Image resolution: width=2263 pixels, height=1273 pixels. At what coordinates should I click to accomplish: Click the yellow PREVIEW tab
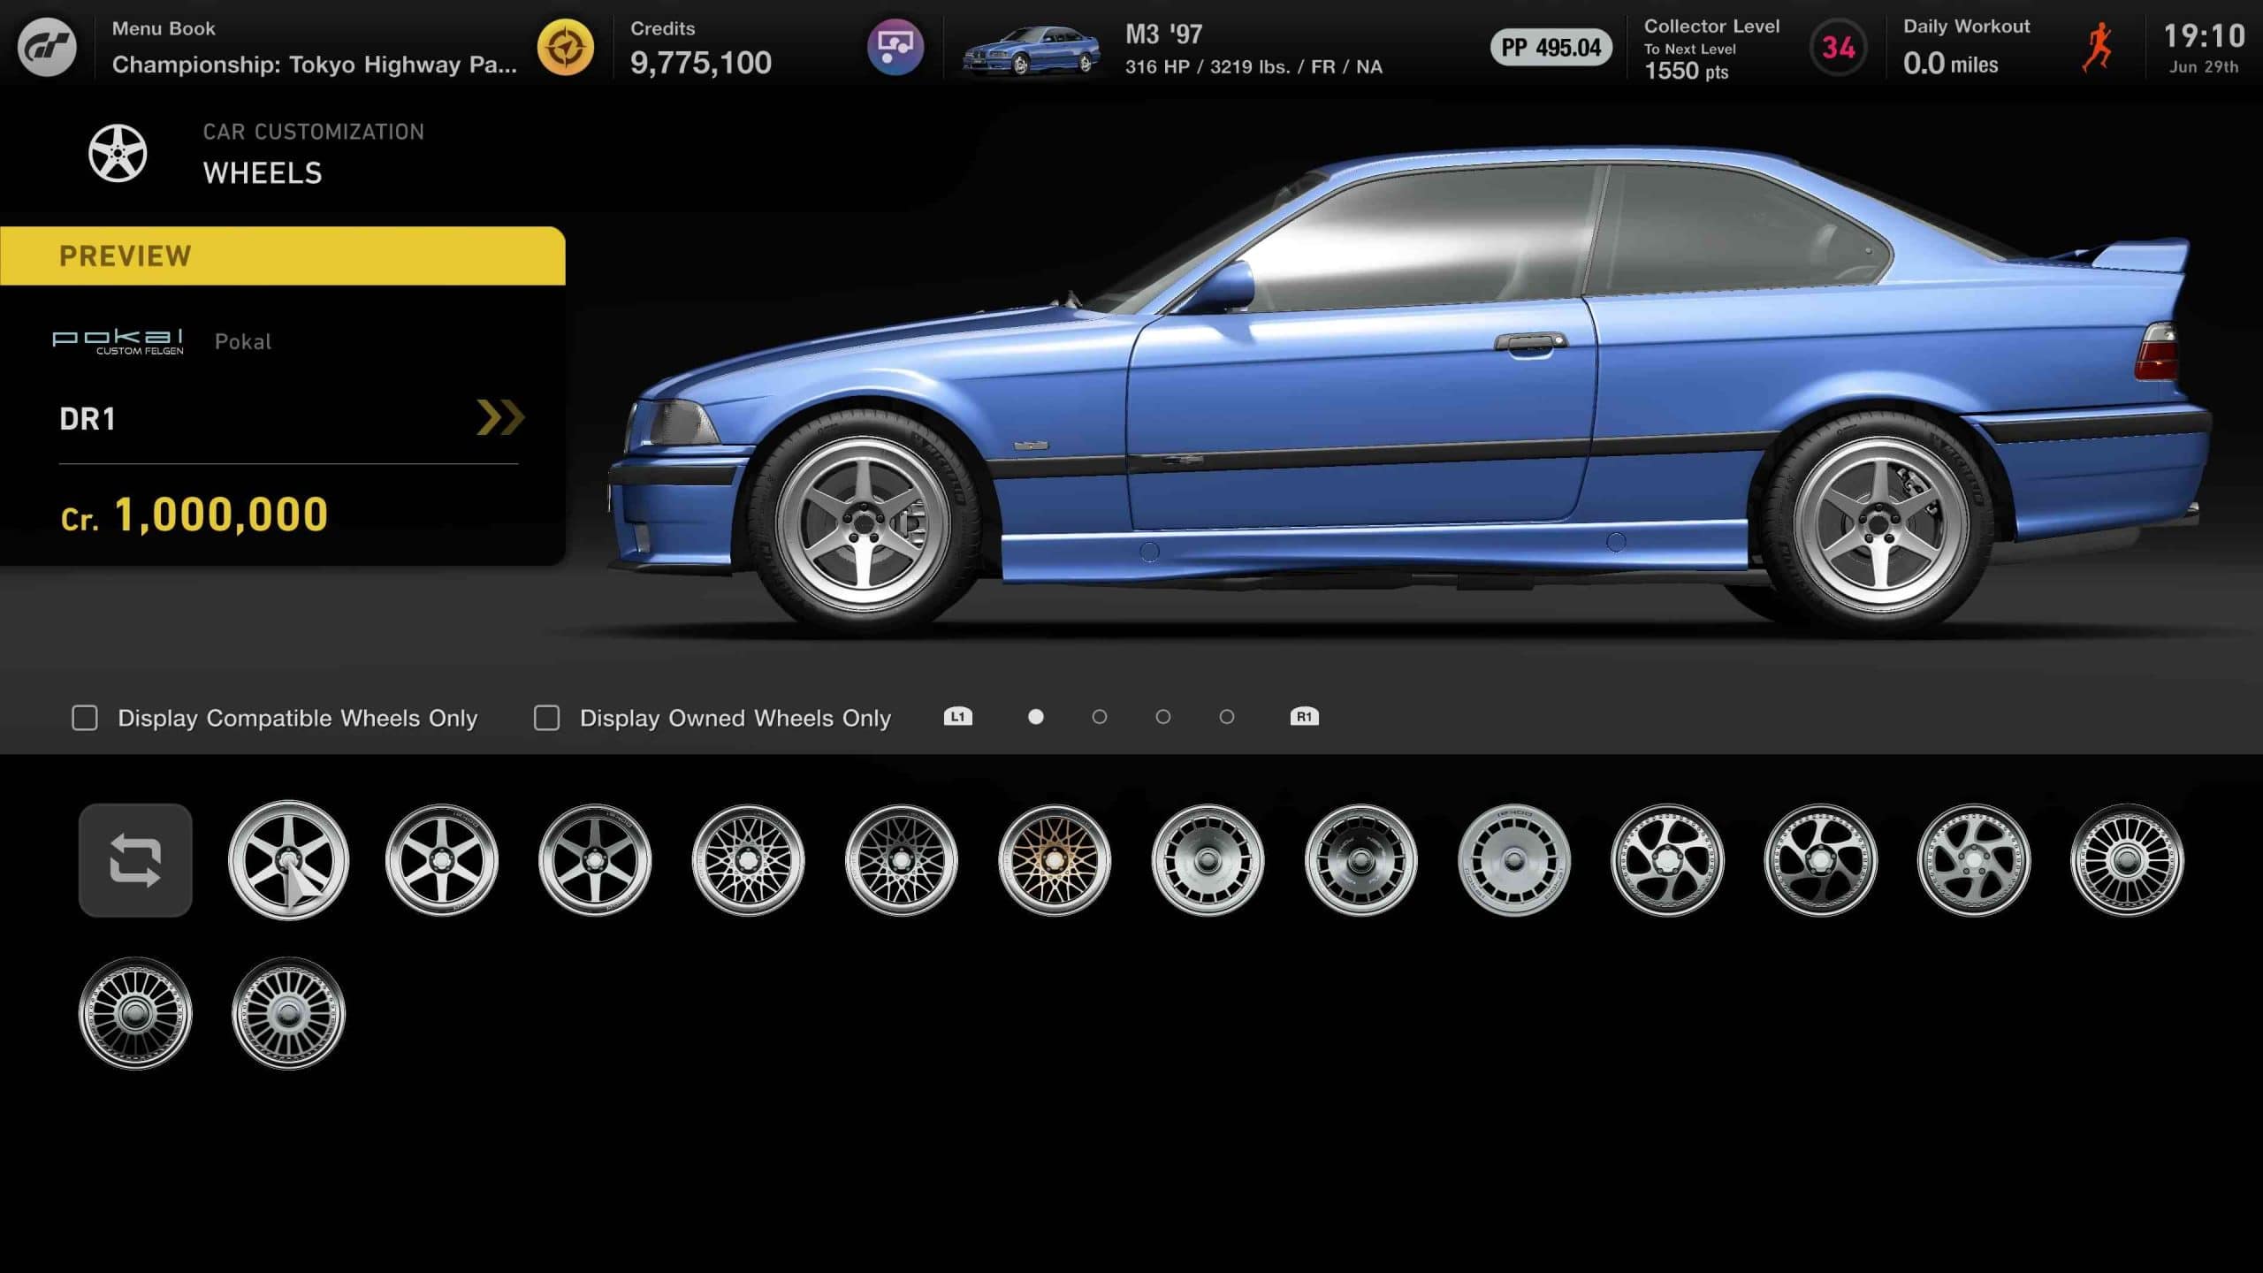[283, 255]
